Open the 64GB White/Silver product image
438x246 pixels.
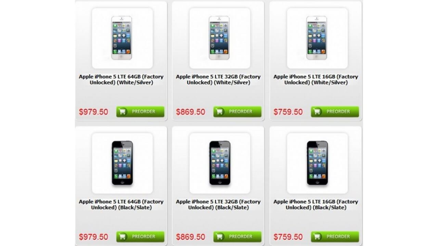[122, 38]
